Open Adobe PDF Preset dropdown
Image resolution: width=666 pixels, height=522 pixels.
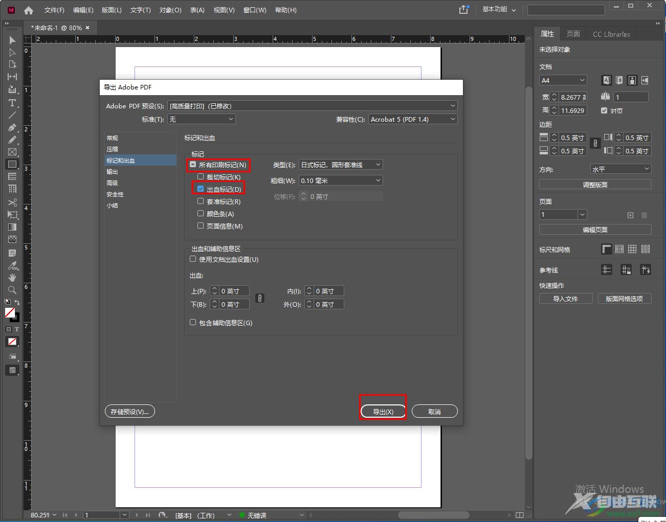312,106
